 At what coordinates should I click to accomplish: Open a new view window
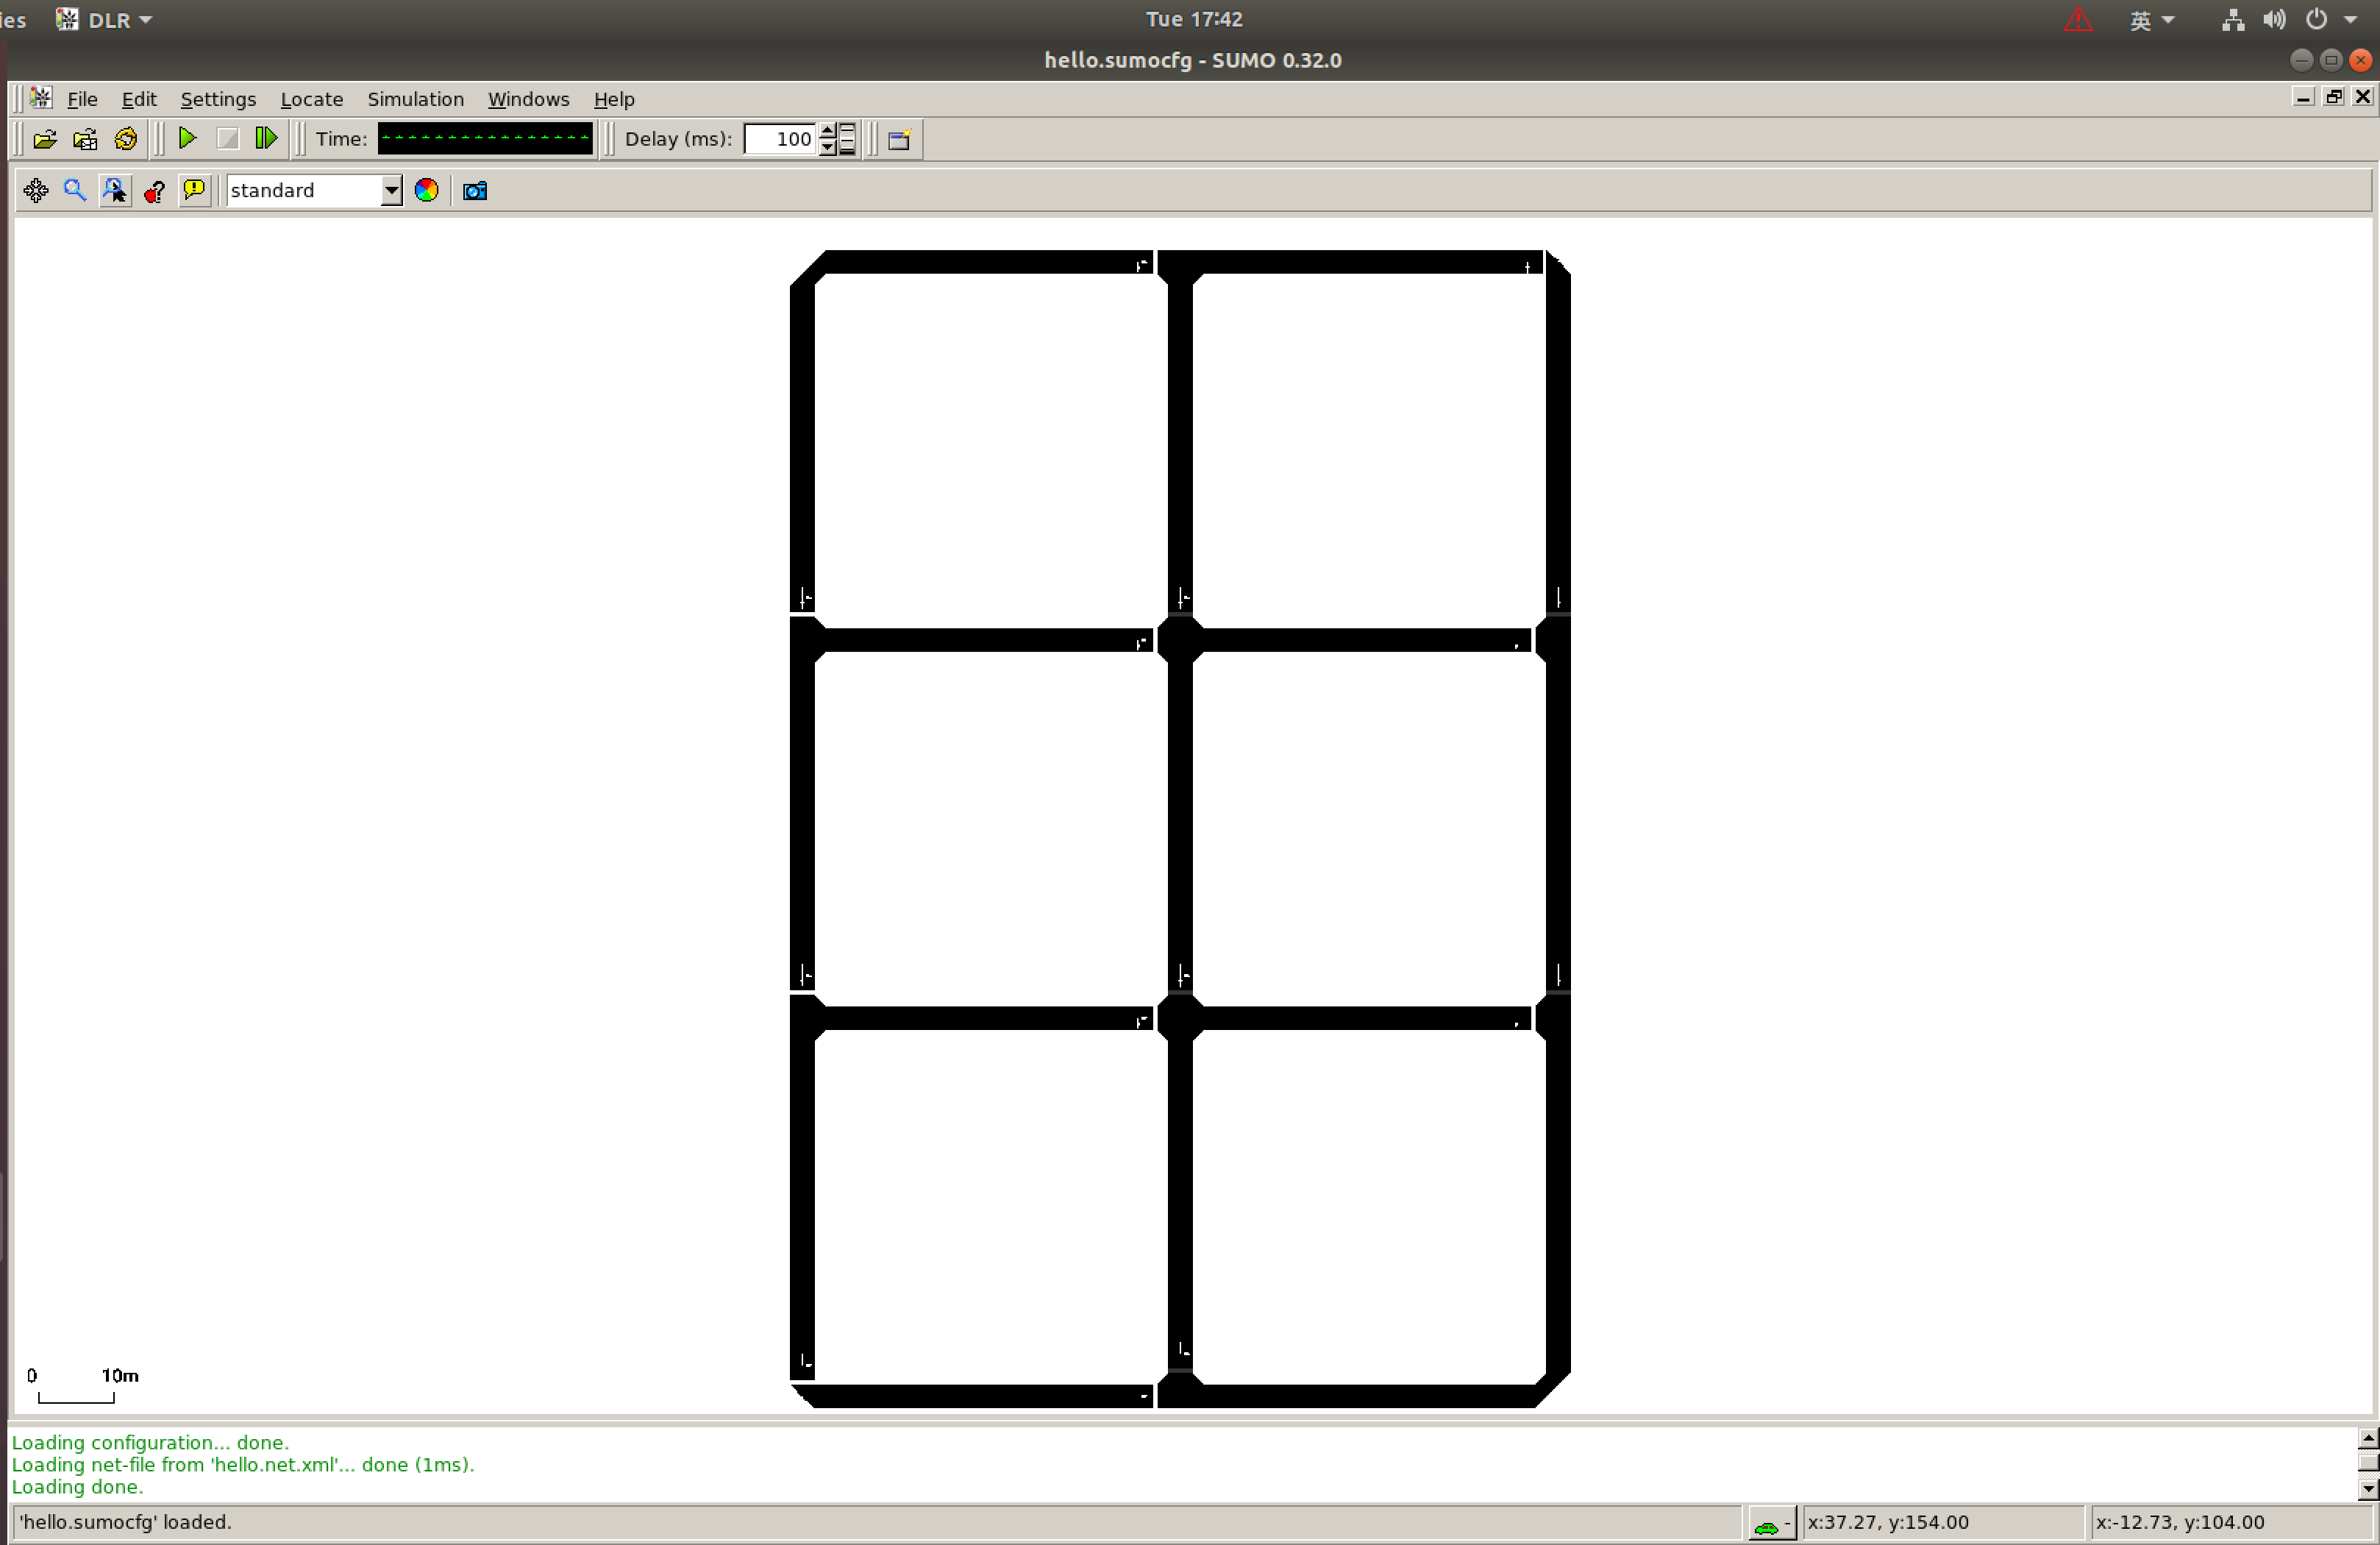[x=899, y=139]
